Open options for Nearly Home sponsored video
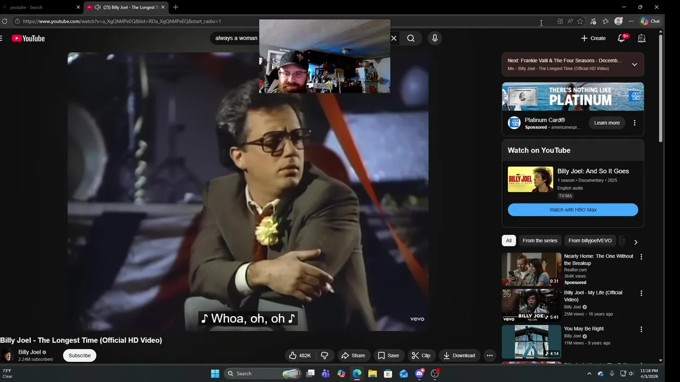This screenshot has width=680, height=382. point(641,257)
